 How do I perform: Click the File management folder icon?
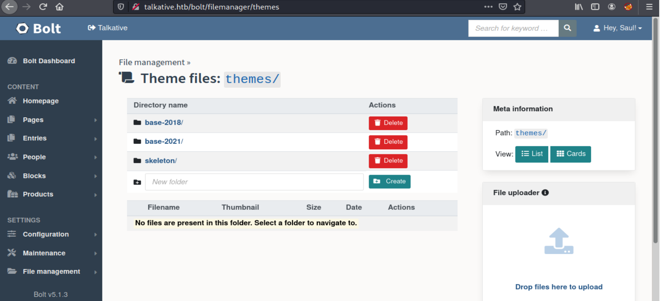tap(11, 271)
